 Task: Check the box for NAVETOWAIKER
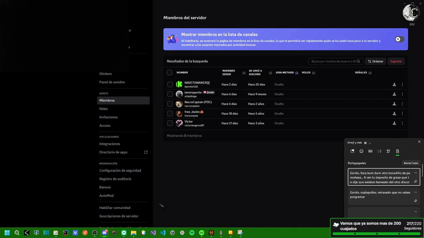tap(170, 85)
